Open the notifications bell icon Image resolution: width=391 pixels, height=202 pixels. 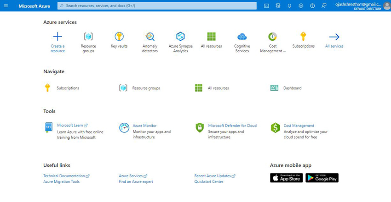289,6
